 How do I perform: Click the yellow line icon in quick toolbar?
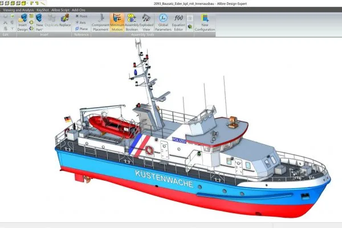[43, 3]
